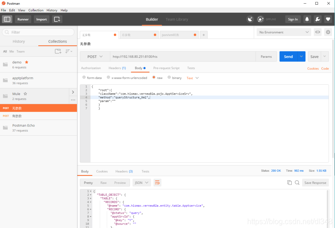Image resolution: width=335 pixels, height=228 pixels.
Task: Open the Cookies link
Action: [313, 69]
